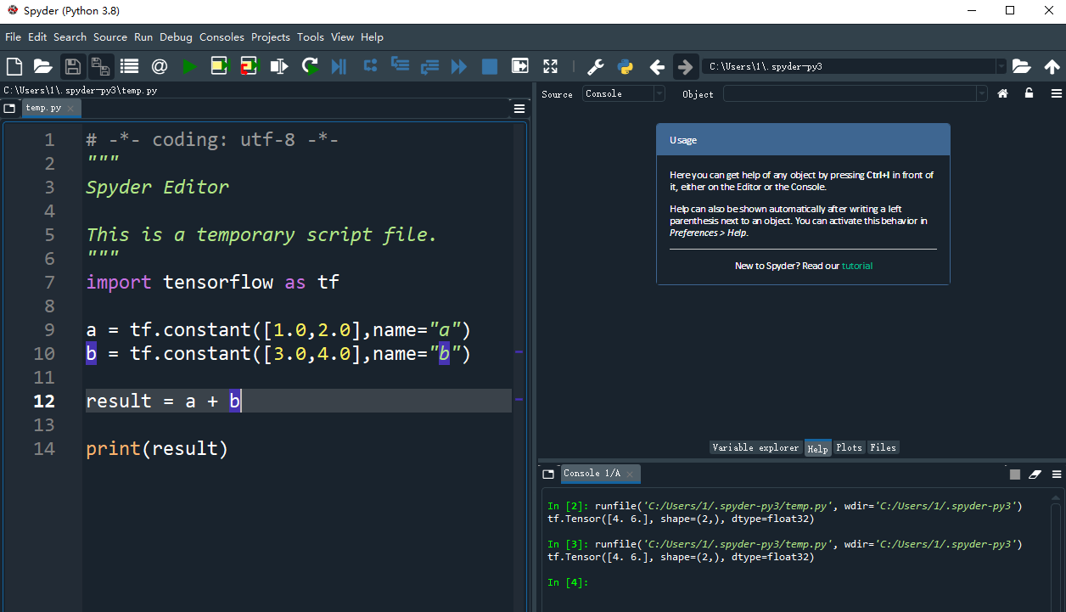The width and height of the screenshot is (1066, 612).
Task: Create a new file via toolbar
Action: tap(14, 66)
